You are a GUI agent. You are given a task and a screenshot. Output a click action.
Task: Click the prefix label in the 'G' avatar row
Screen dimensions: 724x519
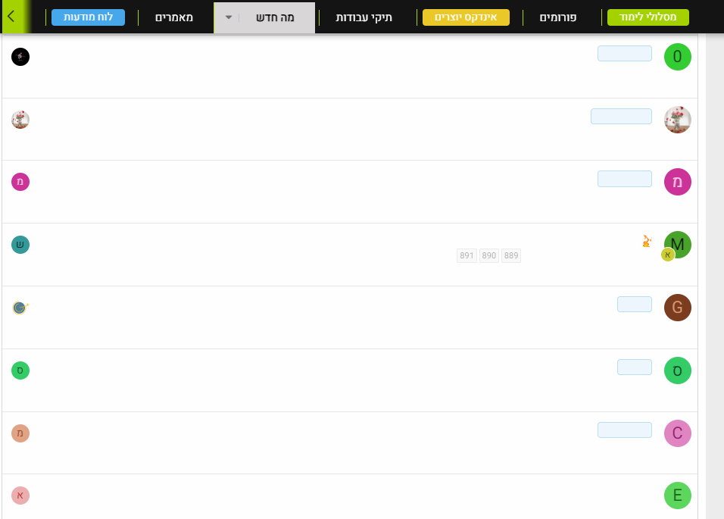[x=635, y=305]
